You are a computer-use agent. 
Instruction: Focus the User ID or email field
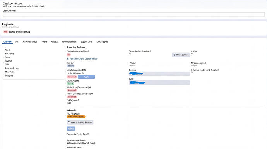click(x=133, y=14)
